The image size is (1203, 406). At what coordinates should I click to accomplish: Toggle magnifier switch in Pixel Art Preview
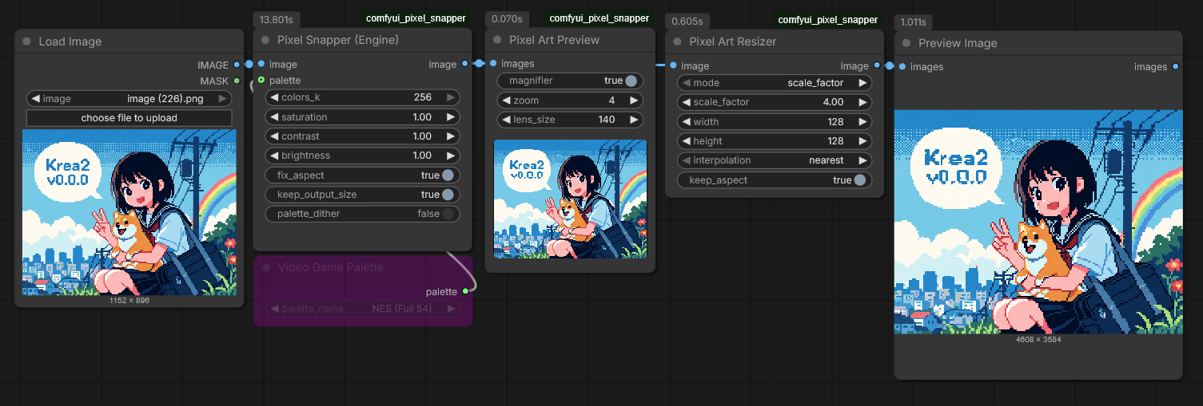pos(631,81)
